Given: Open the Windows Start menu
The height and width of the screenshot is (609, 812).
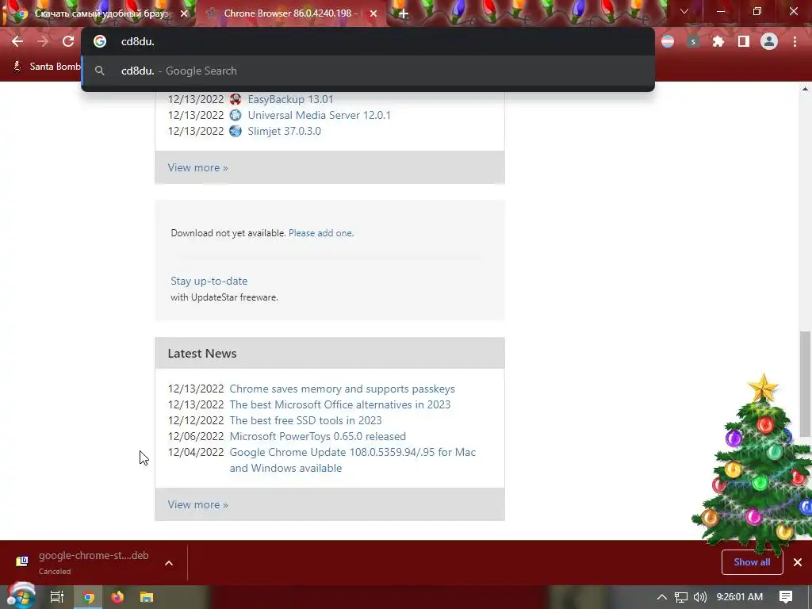Looking at the screenshot, I should pyautogui.click(x=21, y=596).
